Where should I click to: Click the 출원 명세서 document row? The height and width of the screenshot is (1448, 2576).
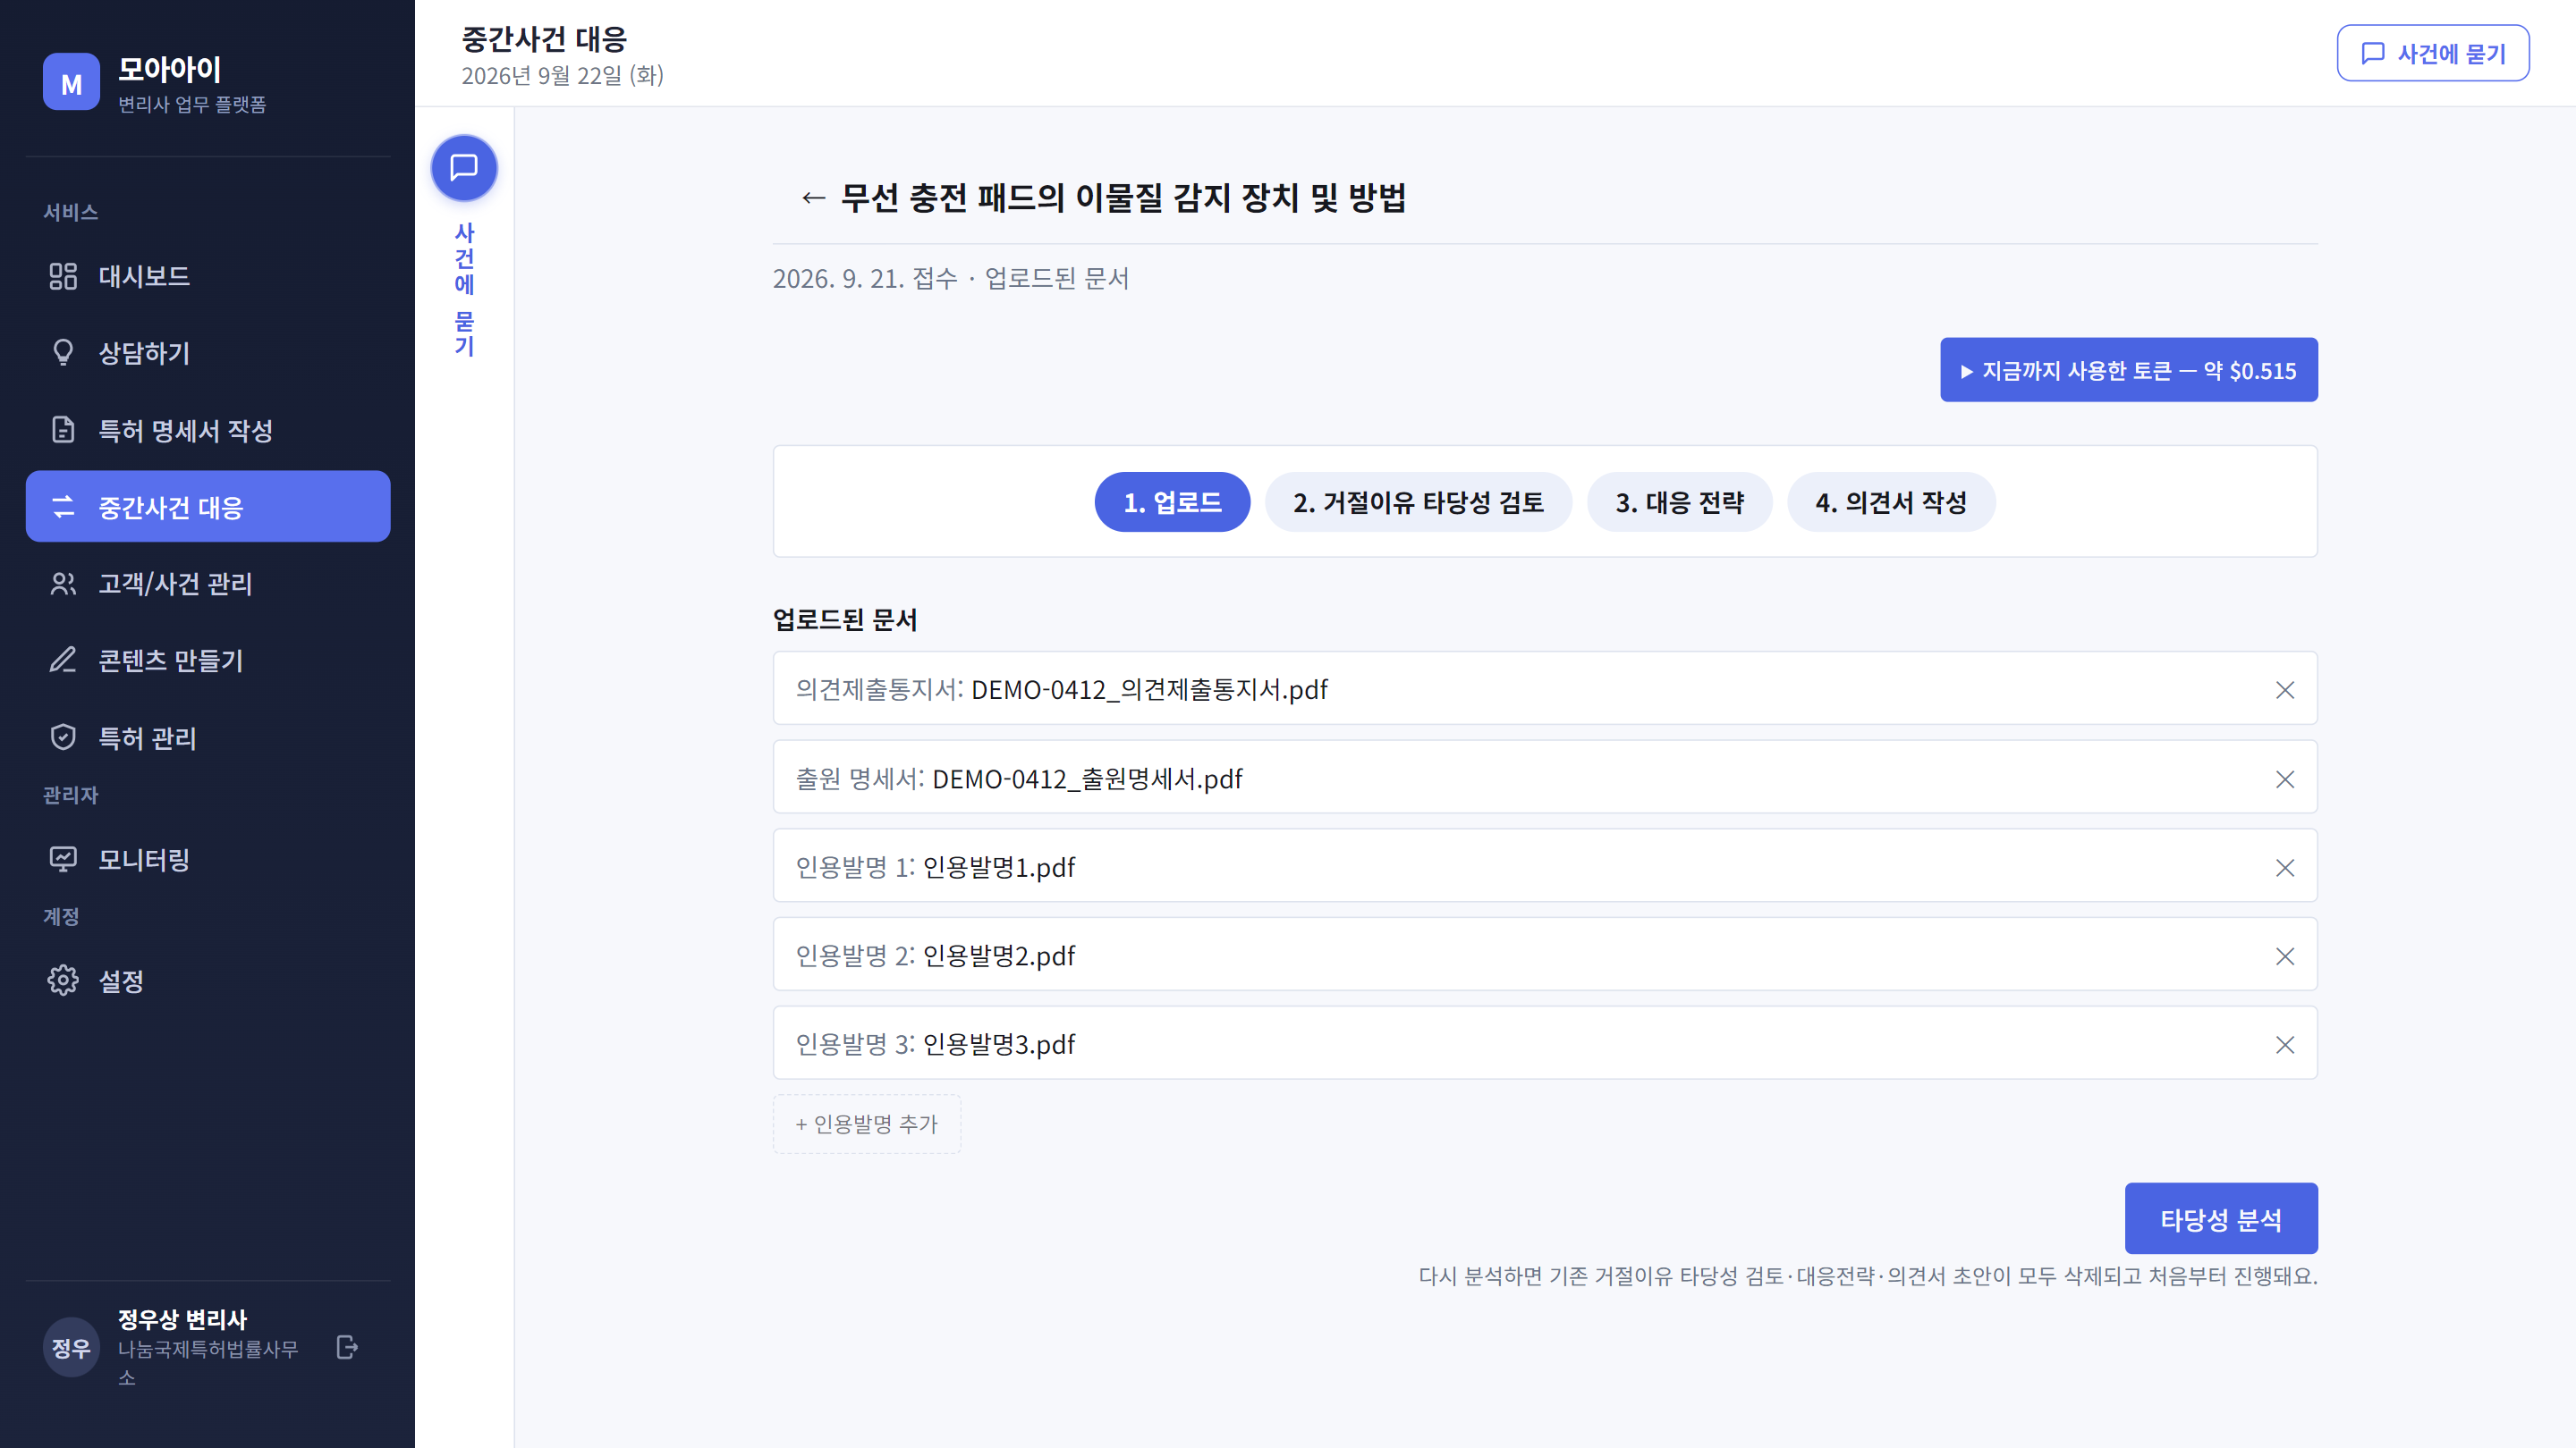coord(1545,778)
